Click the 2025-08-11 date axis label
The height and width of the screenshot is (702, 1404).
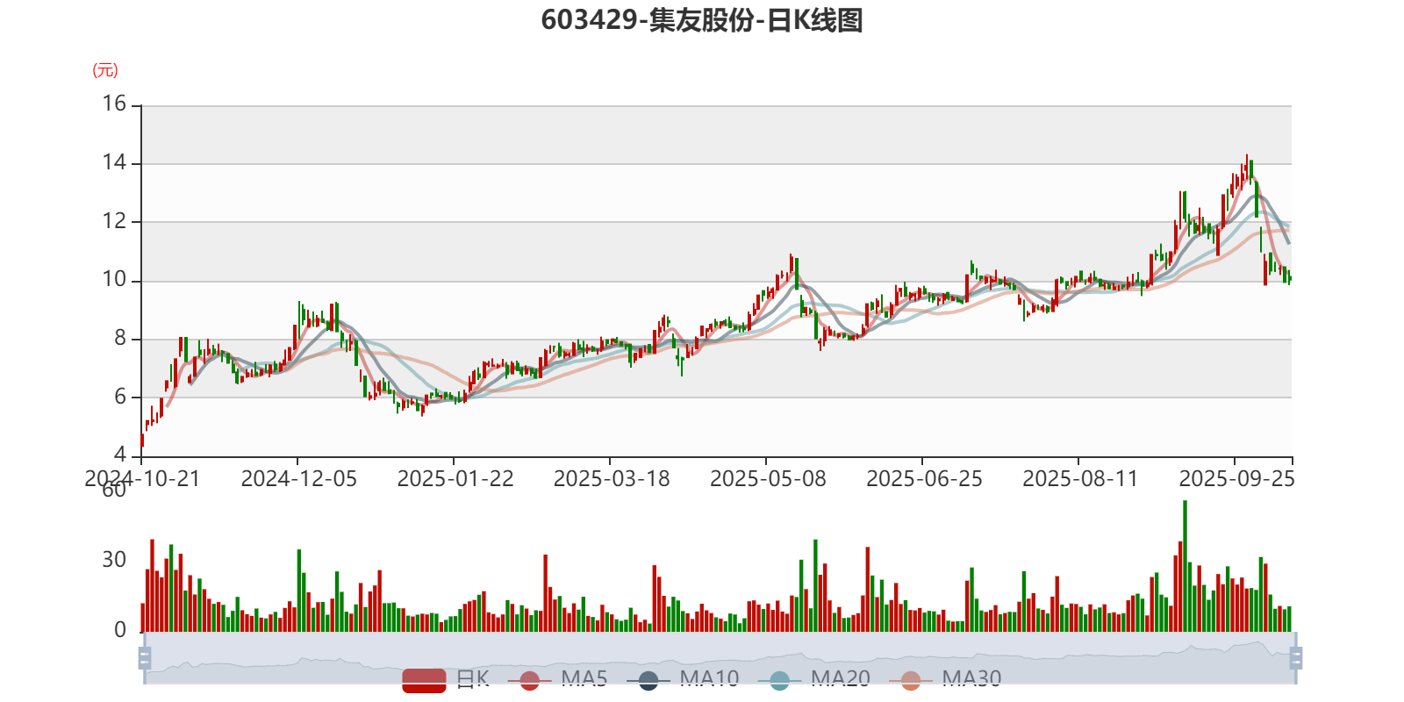pyautogui.click(x=1079, y=478)
